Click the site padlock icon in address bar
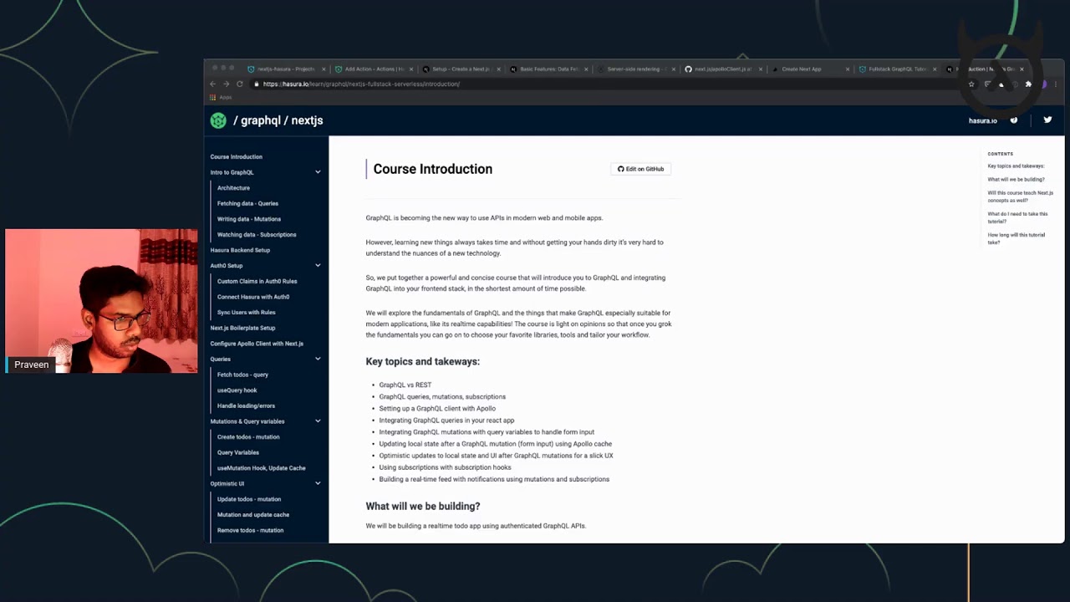Image resolution: width=1070 pixels, height=602 pixels. pyautogui.click(x=257, y=84)
